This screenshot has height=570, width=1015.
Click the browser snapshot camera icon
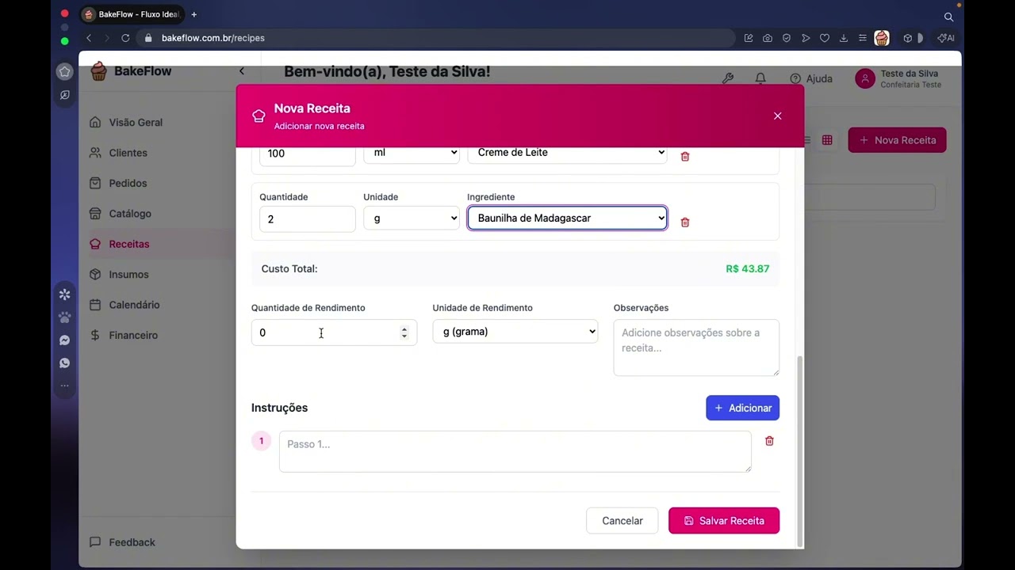click(768, 38)
